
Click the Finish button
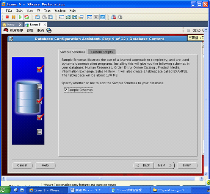tap(187, 165)
